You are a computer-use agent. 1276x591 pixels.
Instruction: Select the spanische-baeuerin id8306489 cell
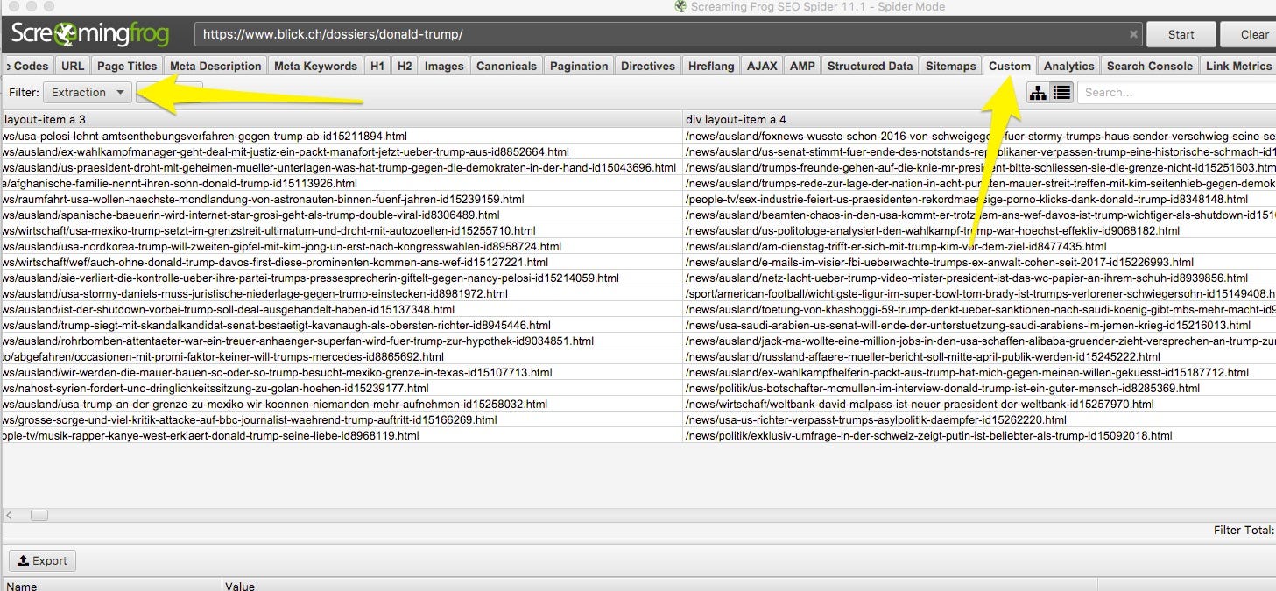tap(342, 215)
